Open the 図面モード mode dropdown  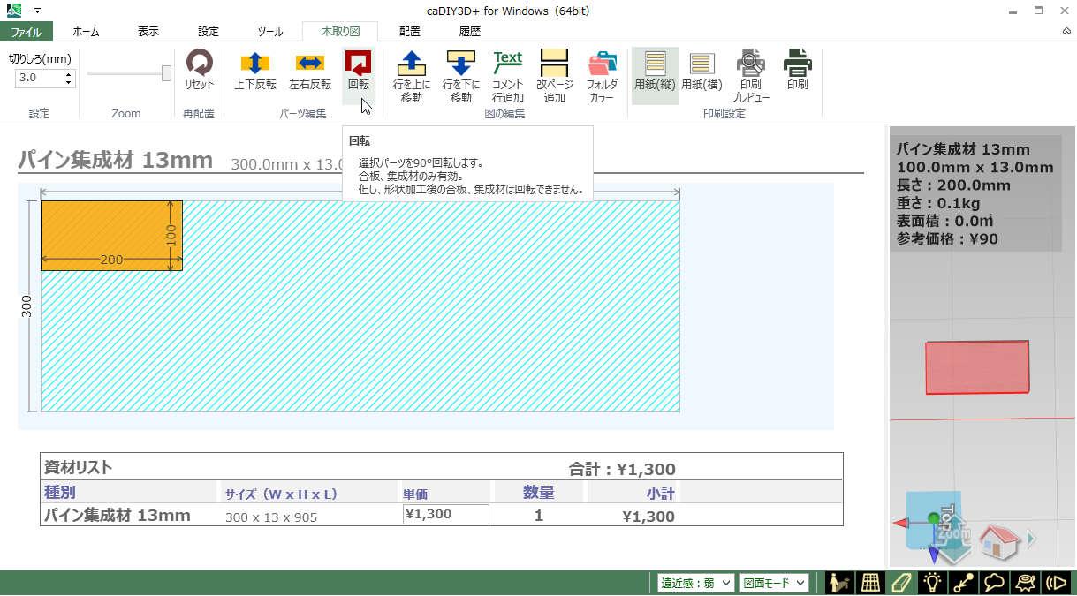pos(774,583)
